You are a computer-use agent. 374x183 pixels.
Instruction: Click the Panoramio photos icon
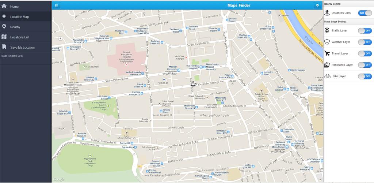point(327,65)
